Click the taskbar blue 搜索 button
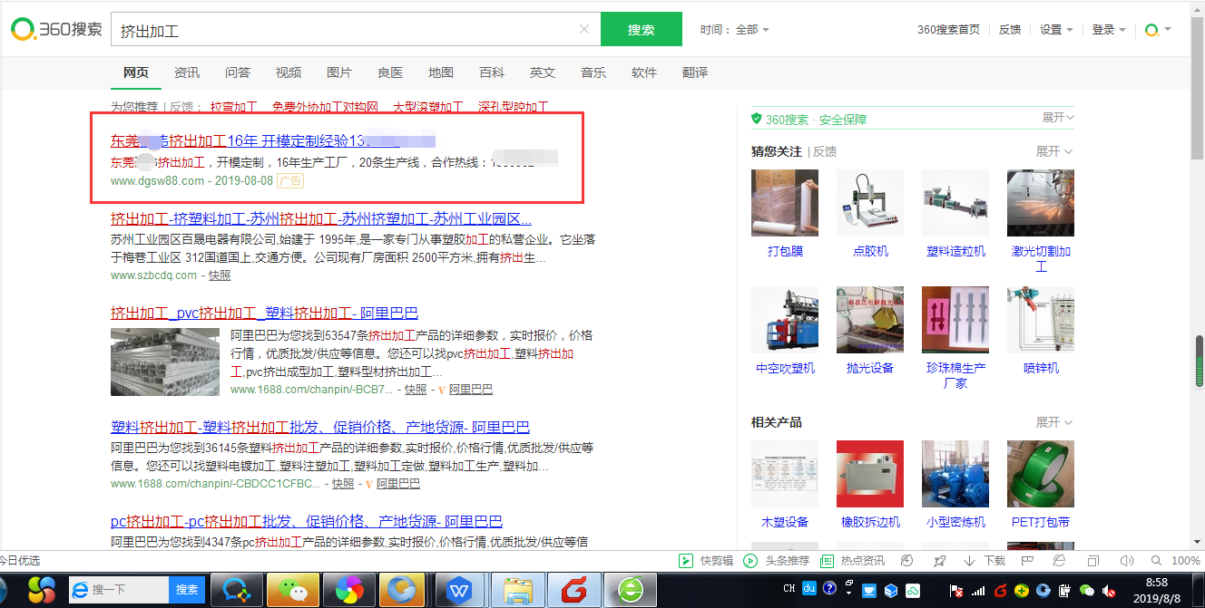This screenshot has width=1205, height=608. pyautogui.click(x=187, y=590)
